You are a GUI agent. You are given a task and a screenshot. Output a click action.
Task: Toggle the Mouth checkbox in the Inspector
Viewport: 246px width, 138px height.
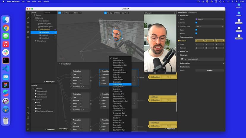(x=196, y=33)
